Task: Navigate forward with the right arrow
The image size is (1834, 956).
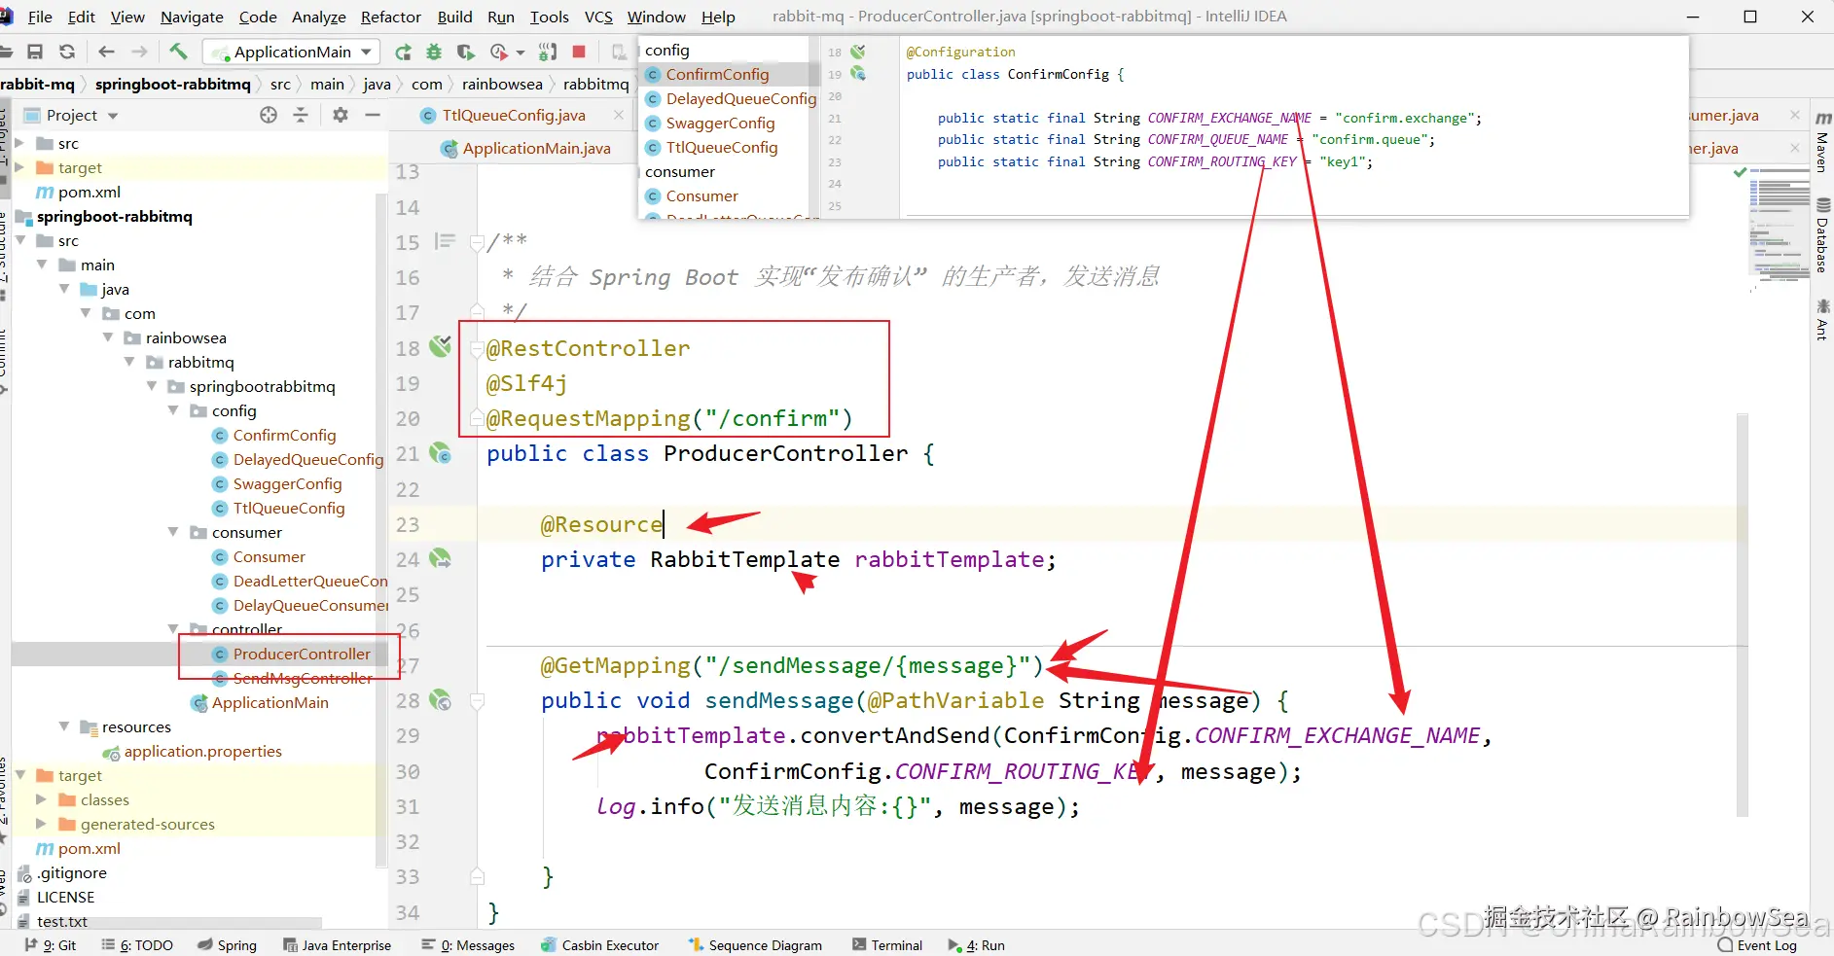Action: (139, 52)
